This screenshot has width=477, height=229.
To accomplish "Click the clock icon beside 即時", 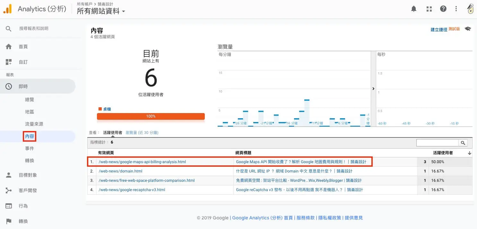I will coord(9,86).
